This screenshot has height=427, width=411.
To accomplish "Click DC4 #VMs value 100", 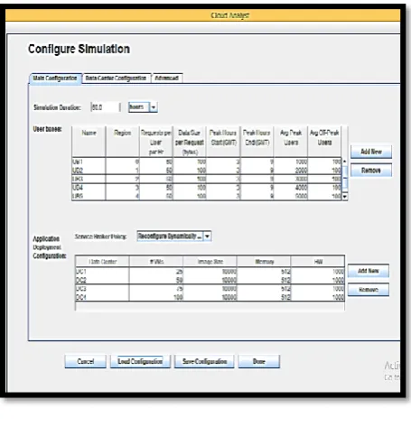I will pos(156,297).
